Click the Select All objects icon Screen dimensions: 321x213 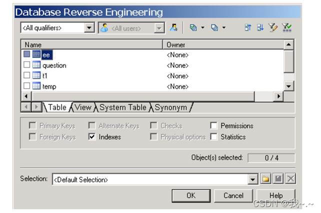point(193,27)
